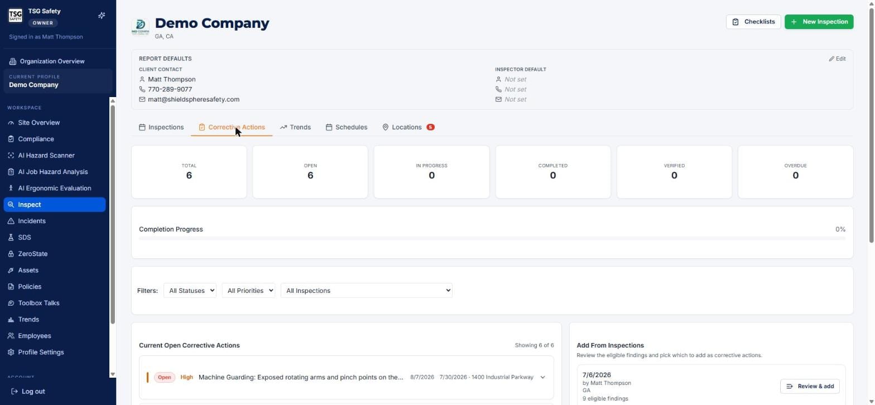
Task: Click "Showing 6 of 6" text
Action: [534, 345]
